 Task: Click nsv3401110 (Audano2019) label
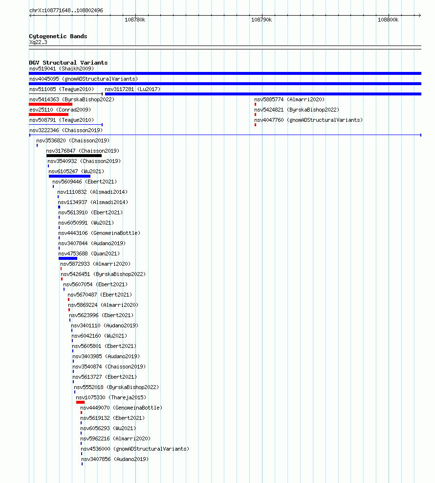click(105, 325)
